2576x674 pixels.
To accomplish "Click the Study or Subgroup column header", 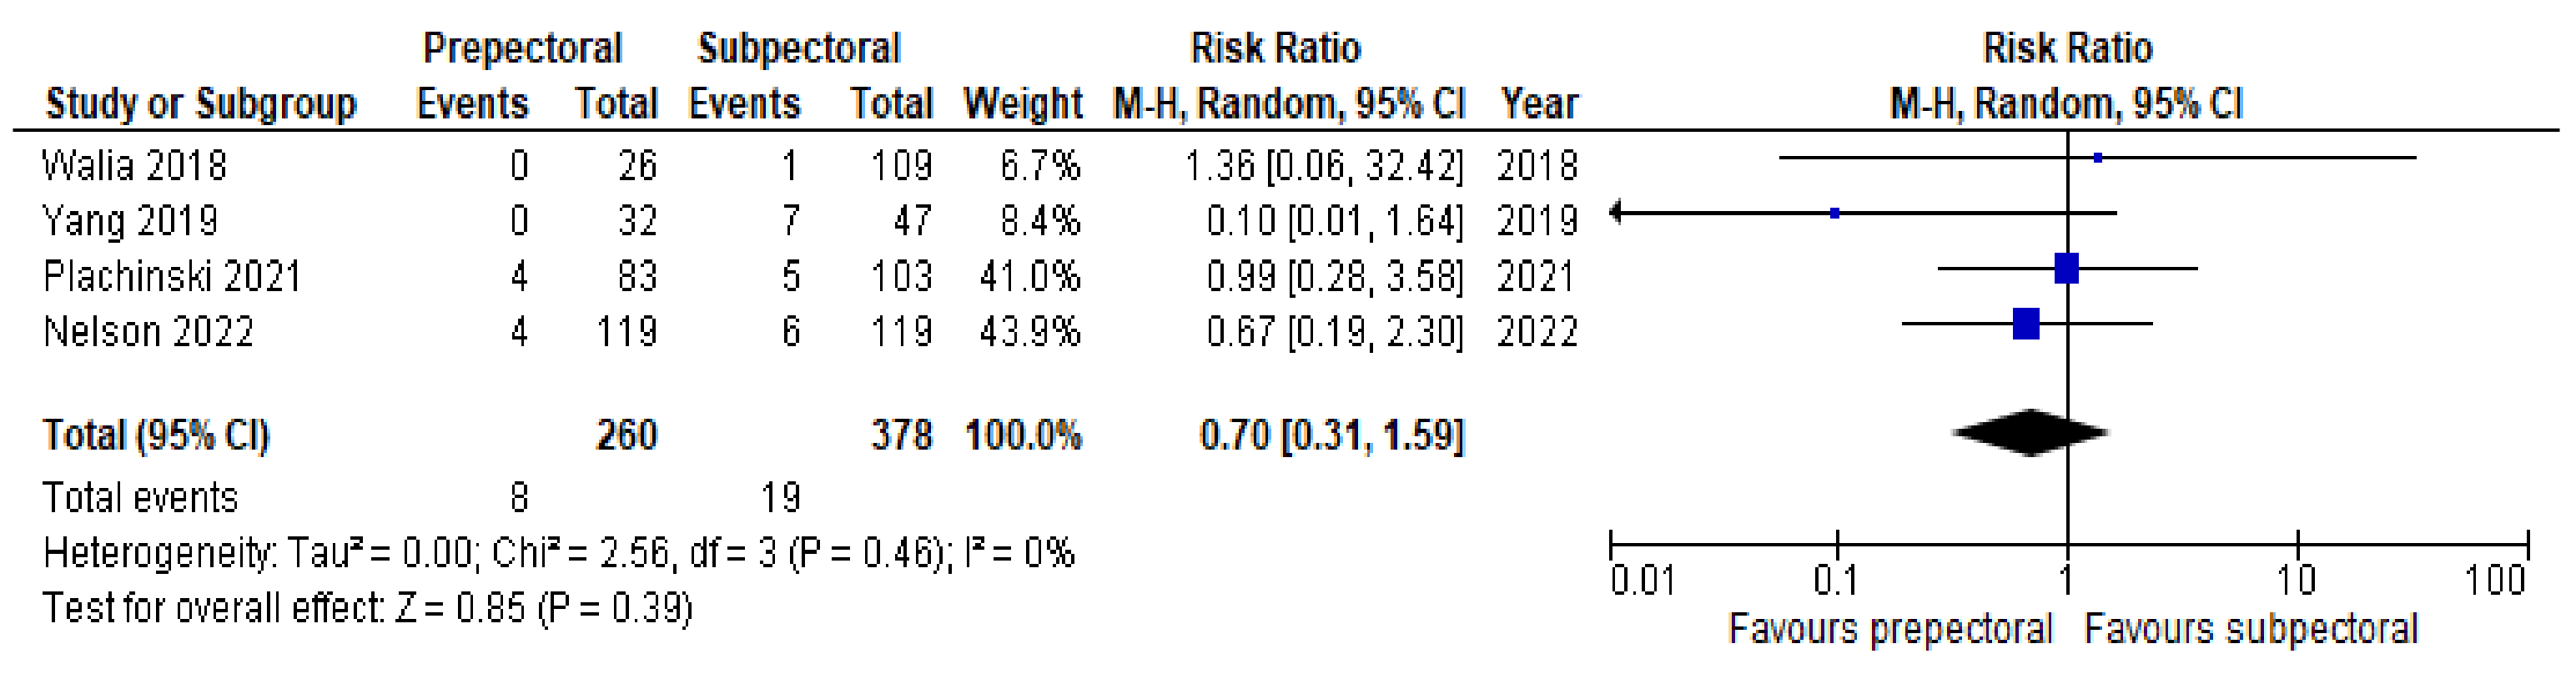I will pos(200,104).
